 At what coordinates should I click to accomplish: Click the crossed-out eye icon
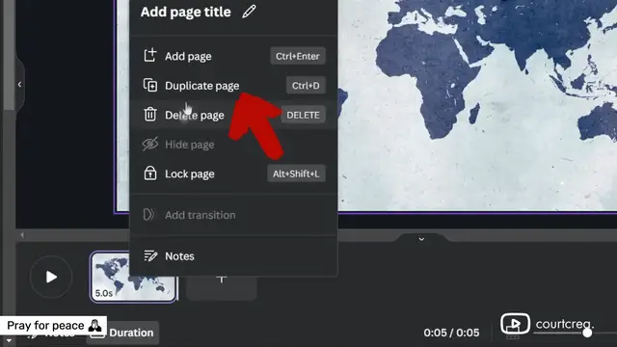(x=150, y=144)
